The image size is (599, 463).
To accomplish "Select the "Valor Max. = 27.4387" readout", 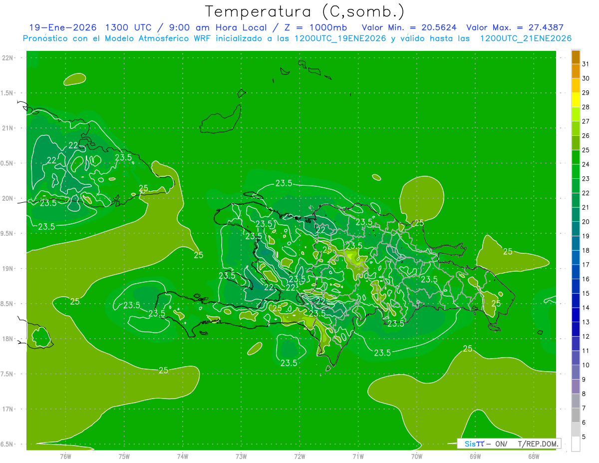I will (x=515, y=27).
